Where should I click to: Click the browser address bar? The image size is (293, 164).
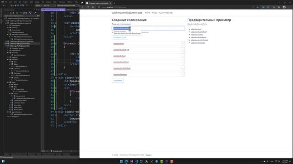[x=174, y=7]
